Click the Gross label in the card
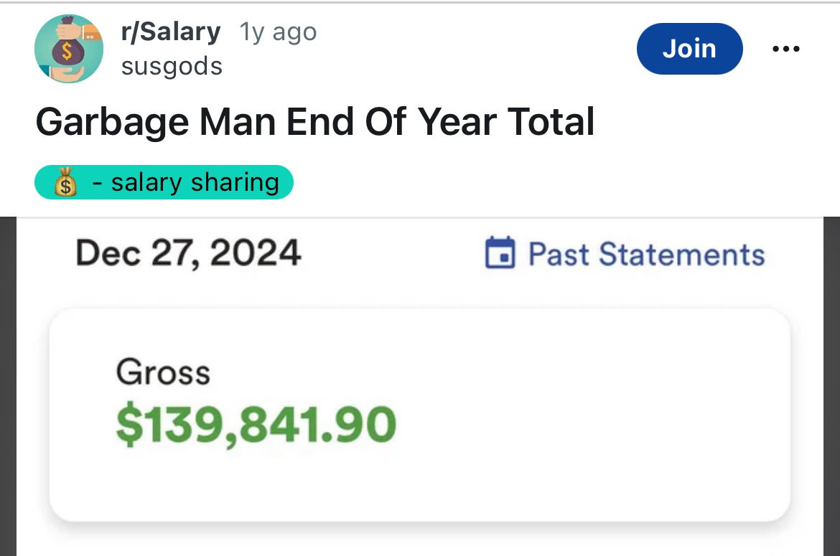This screenshot has height=556, width=840. [x=163, y=372]
